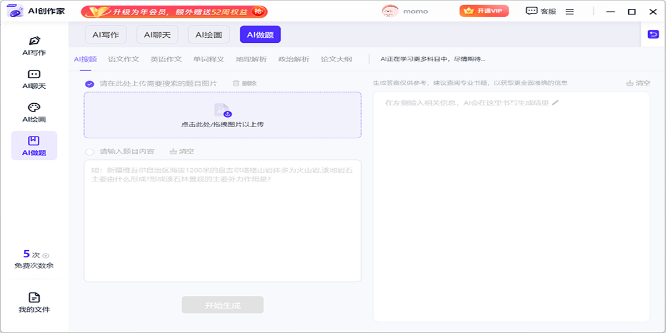Select the AI搜题 sub-tab

pos(85,59)
